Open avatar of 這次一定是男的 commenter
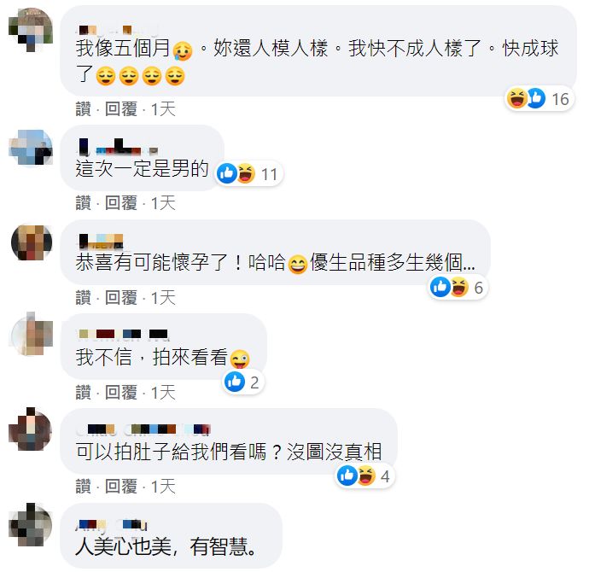 tap(32, 147)
